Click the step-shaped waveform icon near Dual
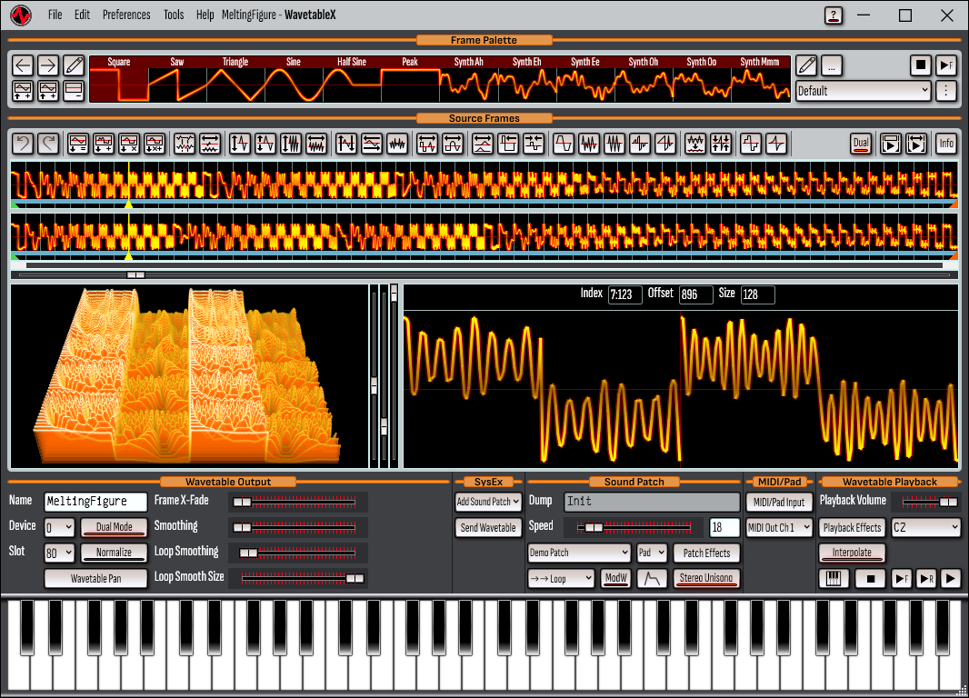 pos(751,144)
